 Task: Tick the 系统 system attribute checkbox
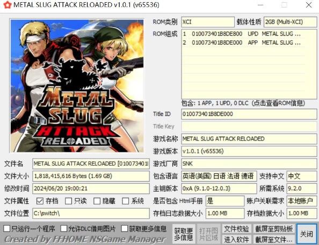coord(125,201)
